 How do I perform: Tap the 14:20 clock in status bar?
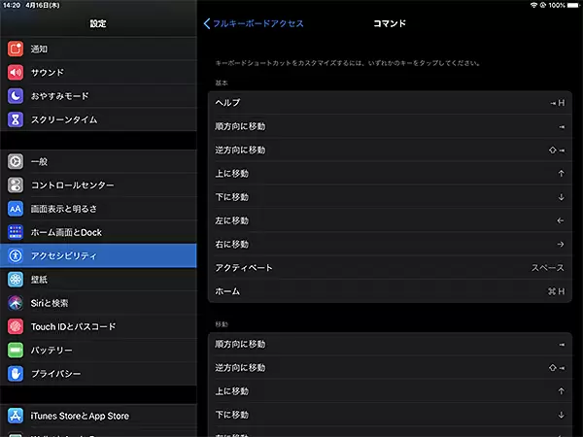[12, 5]
